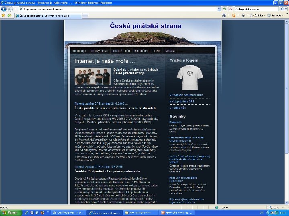
Task: Click the vertical scrollbar down arrow
Action: 287,202
